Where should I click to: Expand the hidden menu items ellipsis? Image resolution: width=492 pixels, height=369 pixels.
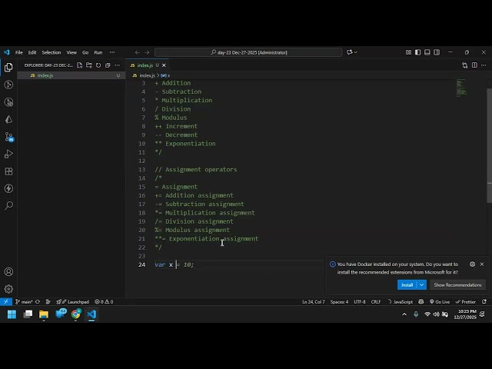pos(112,52)
